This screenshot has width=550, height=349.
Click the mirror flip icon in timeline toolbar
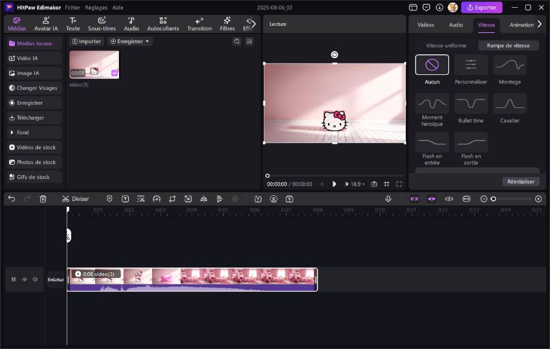pyautogui.click(x=203, y=198)
